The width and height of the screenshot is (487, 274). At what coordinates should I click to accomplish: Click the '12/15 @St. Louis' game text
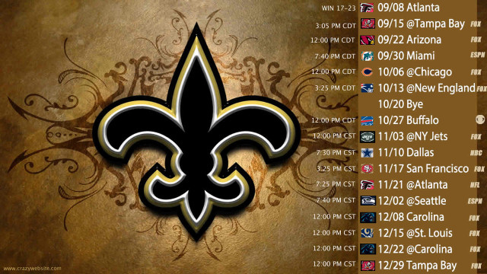click(415, 234)
